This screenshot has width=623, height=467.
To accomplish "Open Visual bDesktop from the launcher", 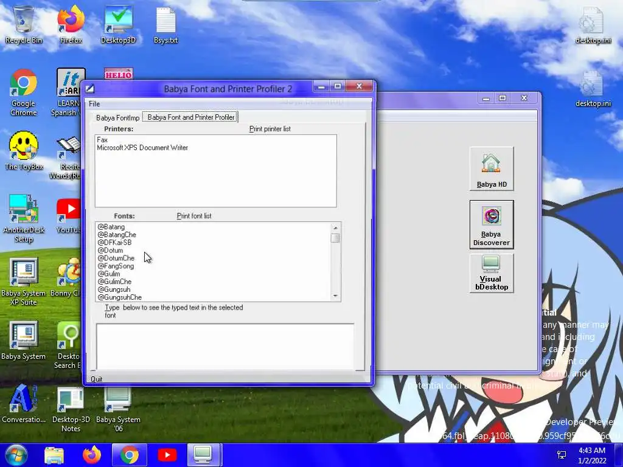I will (492, 273).
